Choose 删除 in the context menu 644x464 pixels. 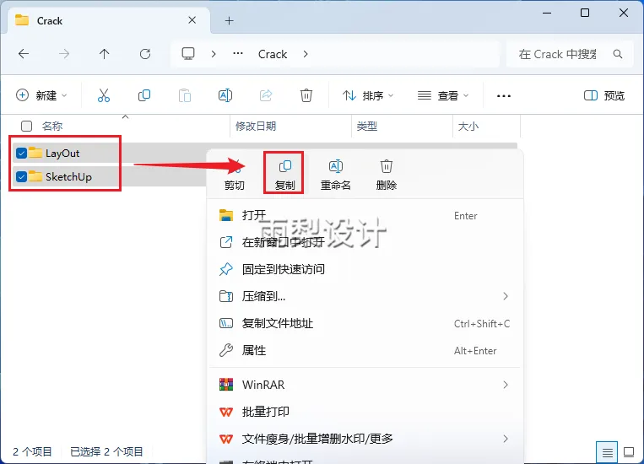[387, 174]
